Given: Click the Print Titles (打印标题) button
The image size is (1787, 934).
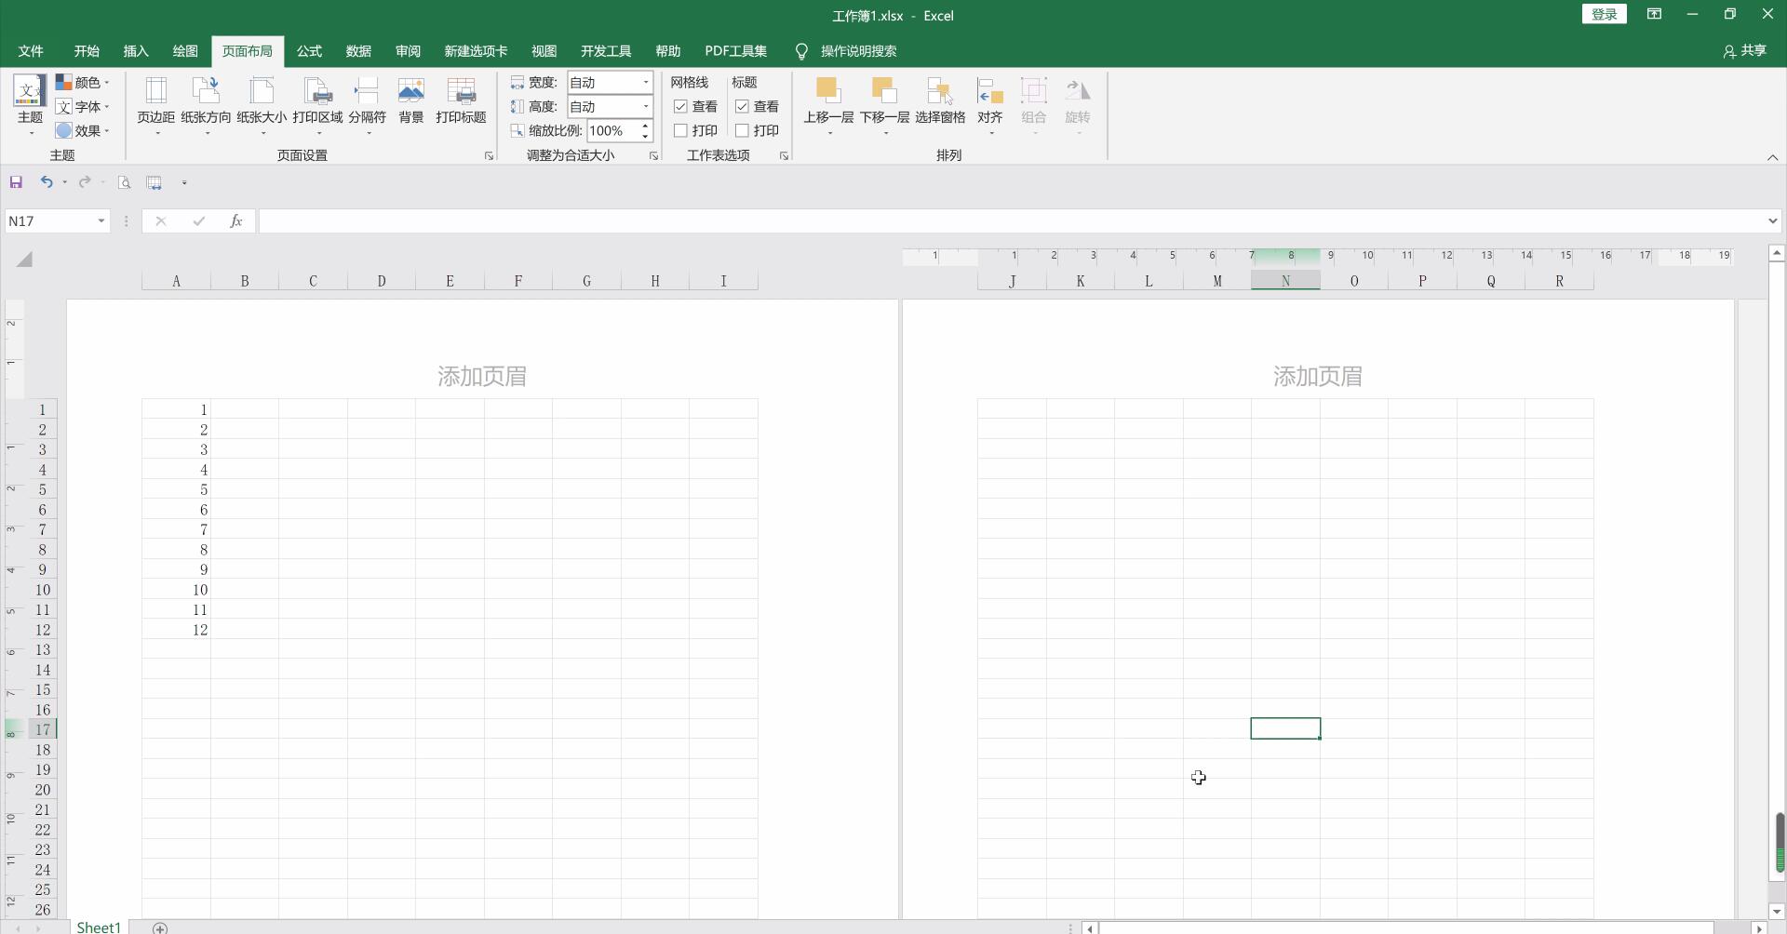Looking at the screenshot, I should tap(461, 100).
